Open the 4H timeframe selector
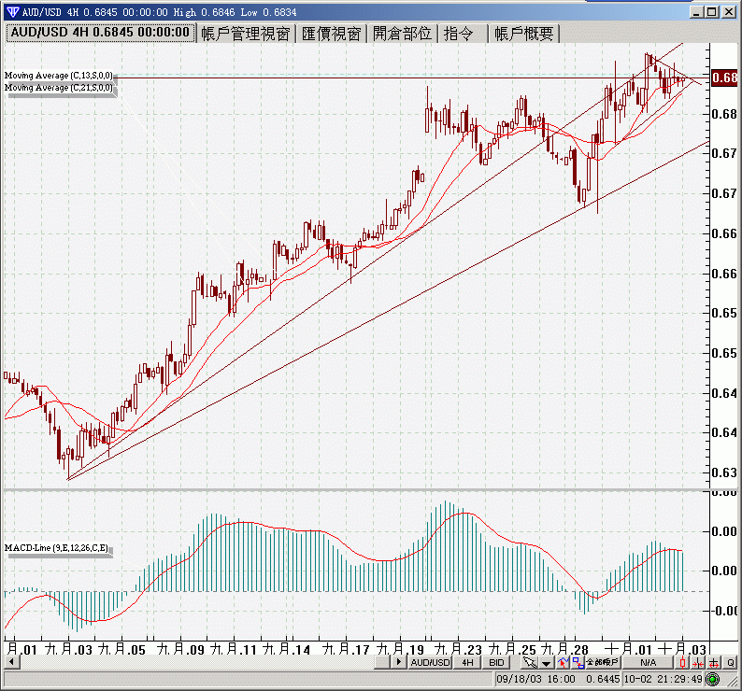742x691 pixels. [467, 663]
